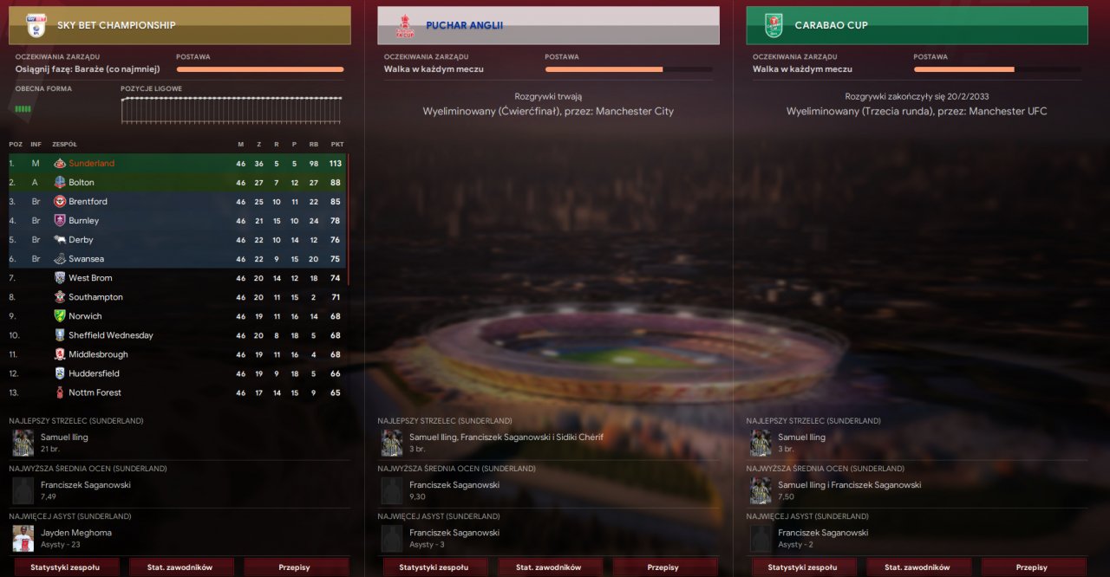Click the Southampton club crest

(60, 297)
